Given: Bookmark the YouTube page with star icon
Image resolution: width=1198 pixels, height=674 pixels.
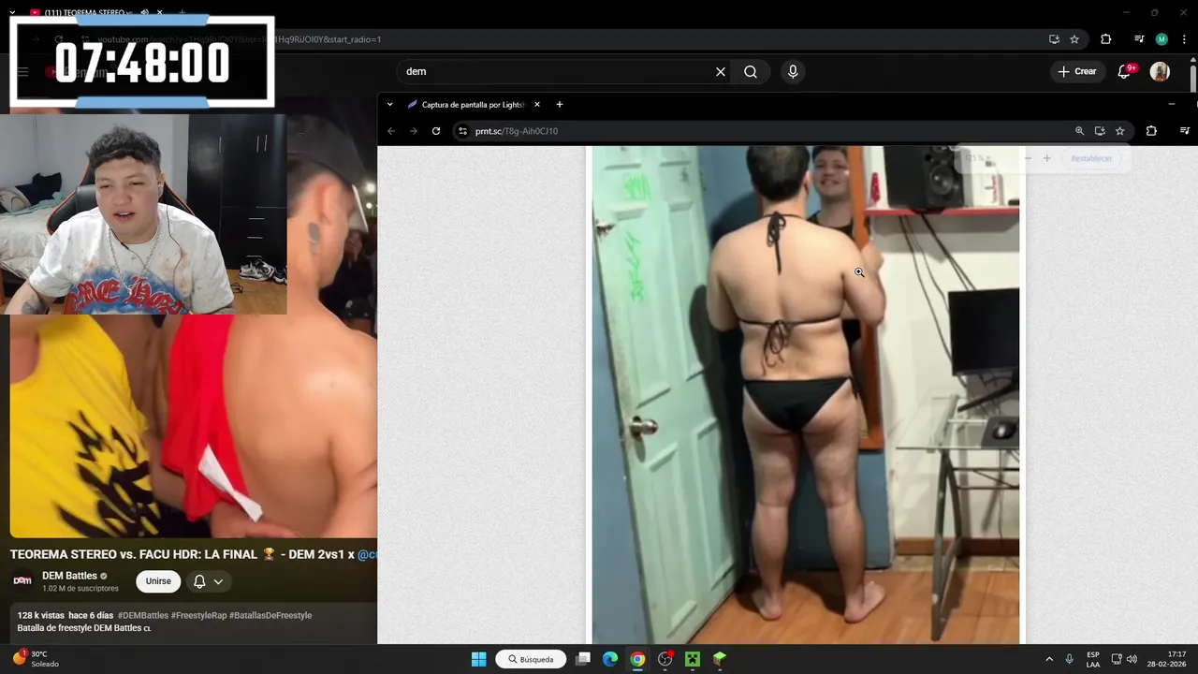Looking at the screenshot, I should pos(1074,39).
